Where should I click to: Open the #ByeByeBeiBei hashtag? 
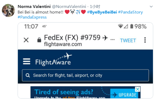pos(102,12)
